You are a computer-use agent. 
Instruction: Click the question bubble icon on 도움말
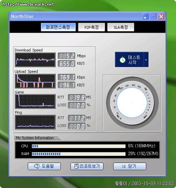pyautogui.click(x=37, y=166)
